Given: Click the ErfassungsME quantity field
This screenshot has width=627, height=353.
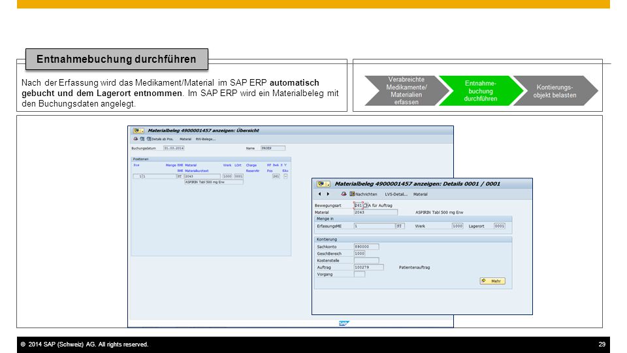Looking at the screenshot, I should tap(375, 226).
